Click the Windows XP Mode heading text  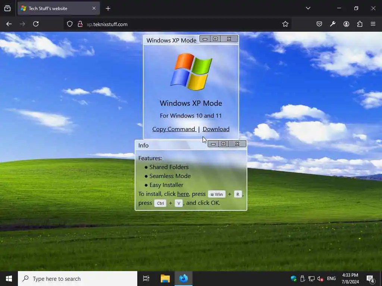click(191, 103)
